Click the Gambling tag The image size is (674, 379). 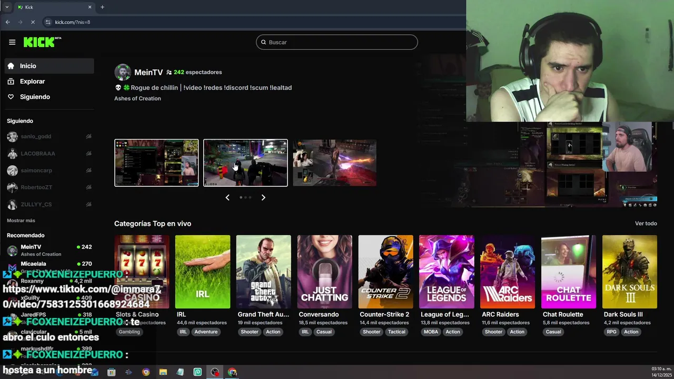tap(129, 332)
